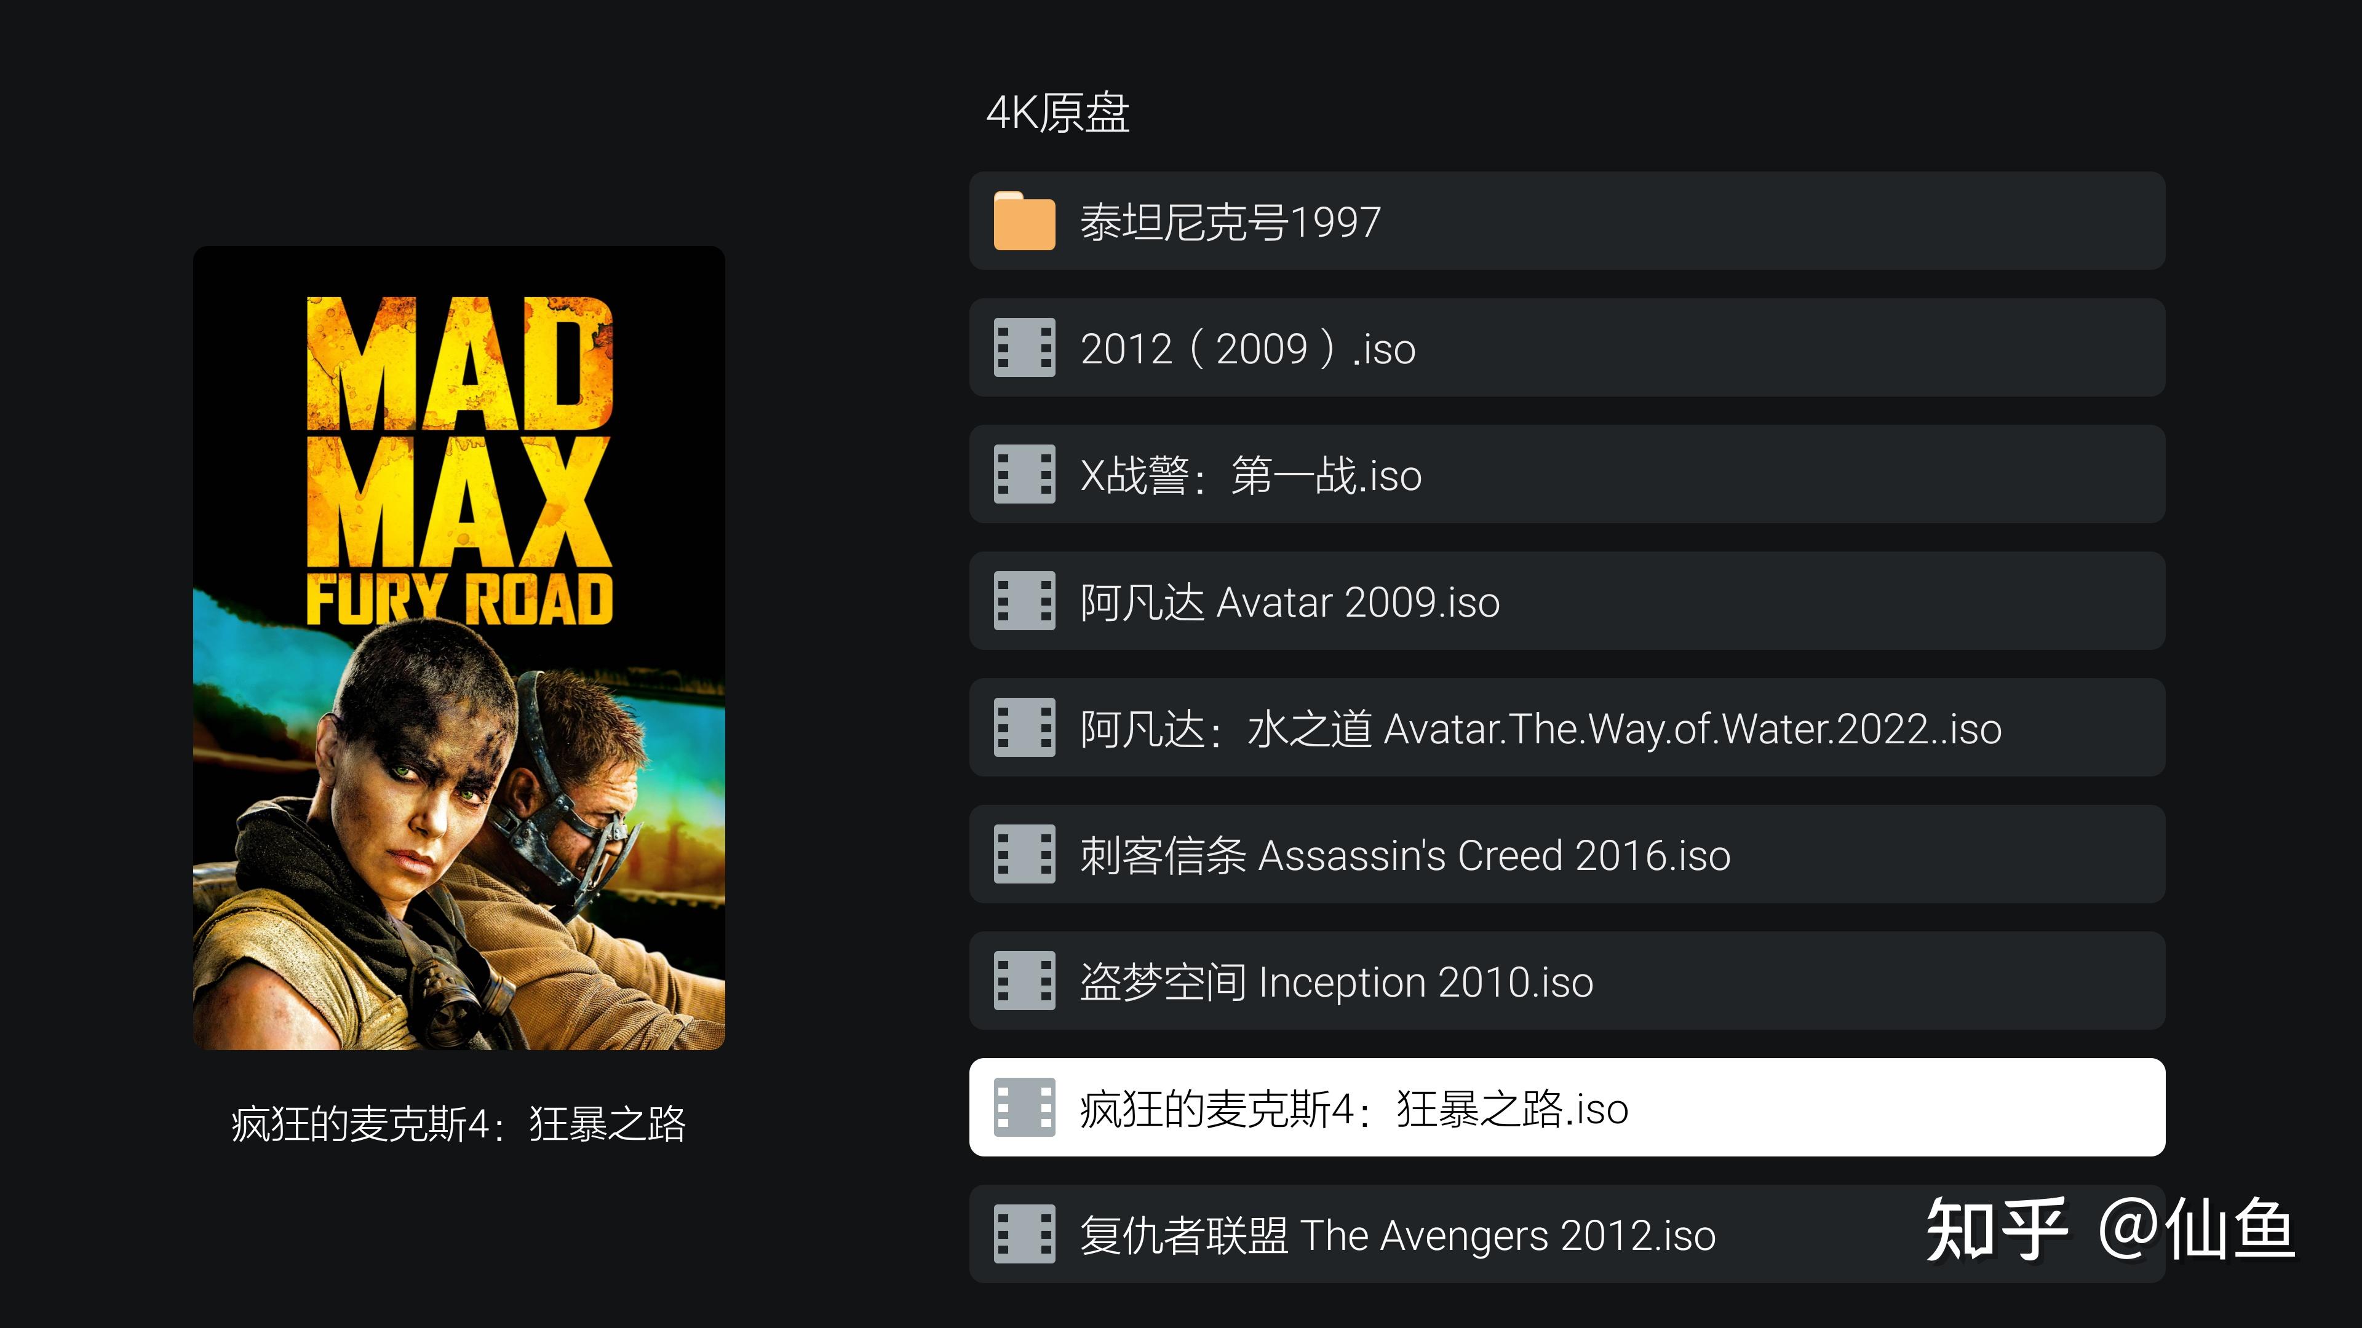This screenshot has height=1328, width=2362.
Task: Choose 阿凡达：水之道 Avatar.The.Way.of.Water.2022 file
Action: [x=1567, y=727]
